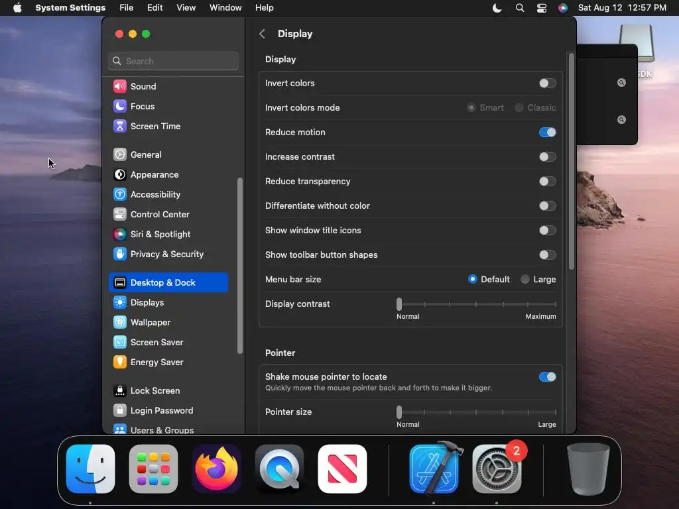Open the Control Center sidebar icon

pyautogui.click(x=119, y=214)
